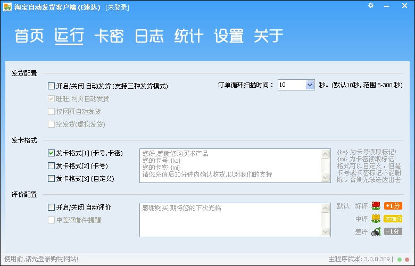Image resolution: width=415 pixels, height=266 pixels.
Task: Click the yellow flower neutral-review icon
Action: click(x=376, y=219)
